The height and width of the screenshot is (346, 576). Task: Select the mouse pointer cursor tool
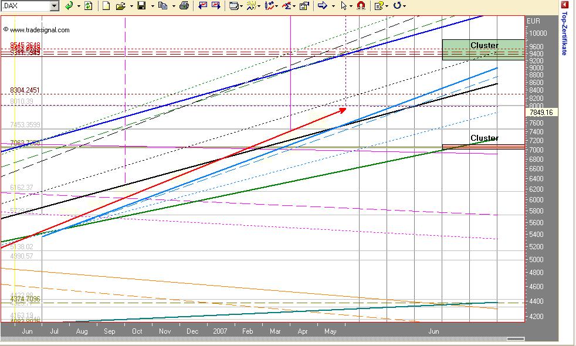coord(344,6)
